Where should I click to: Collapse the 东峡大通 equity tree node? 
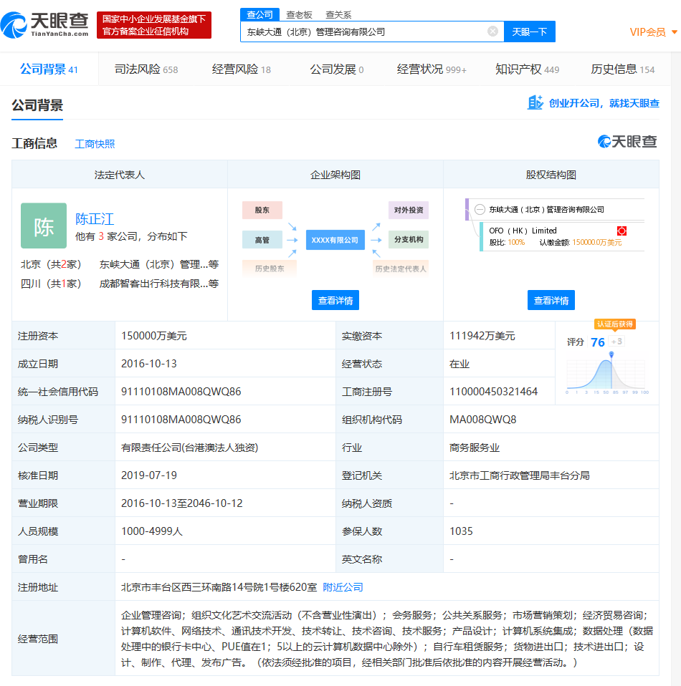pos(480,210)
